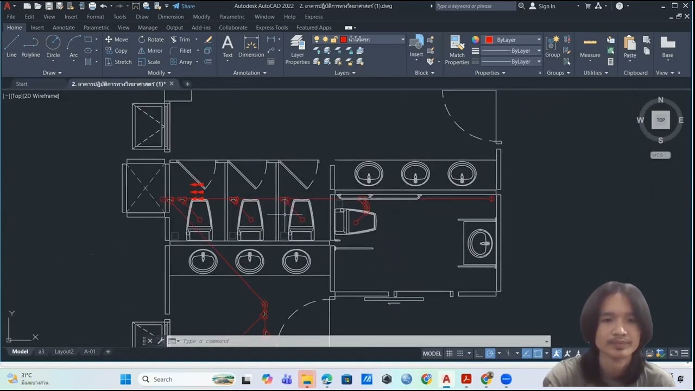The width and height of the screenshot is (695, 391).
Task: Select the Arc tool
Action: [73, 46]
